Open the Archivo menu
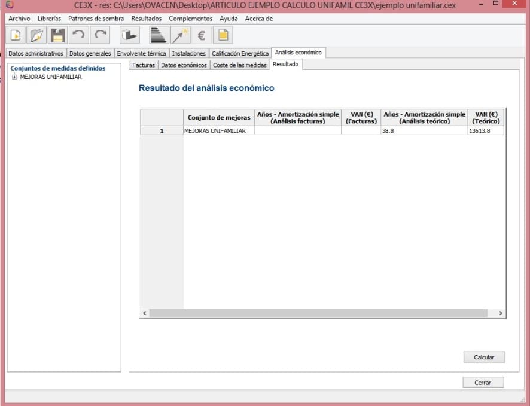Viewport: 530px width, 406px height. [x=19, y=19]
